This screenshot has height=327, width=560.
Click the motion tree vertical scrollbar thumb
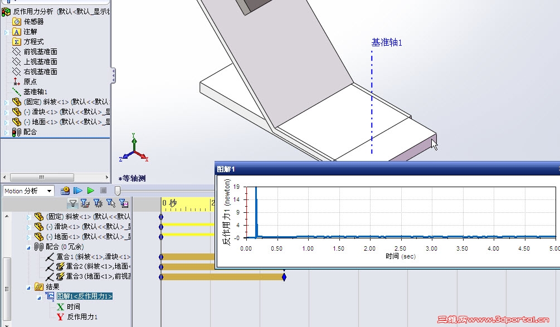point(7,289)
